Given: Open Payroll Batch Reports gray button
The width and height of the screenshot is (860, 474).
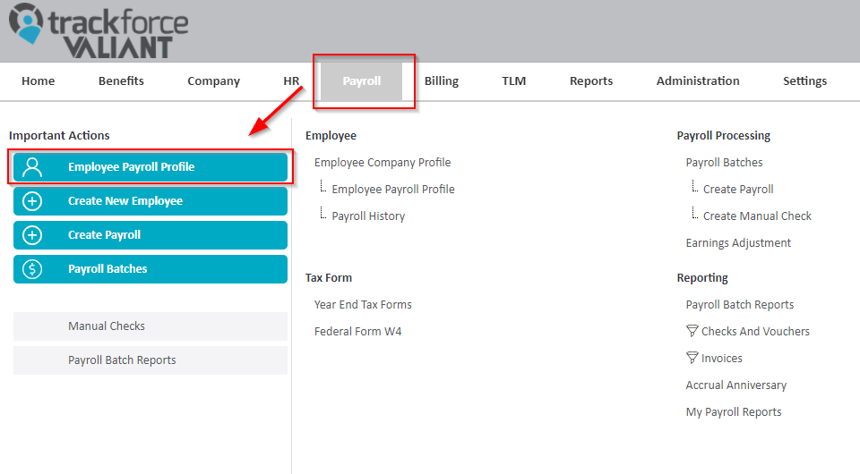Looking at the screenshot, I should pyautogui.click(x=150, y=360).
